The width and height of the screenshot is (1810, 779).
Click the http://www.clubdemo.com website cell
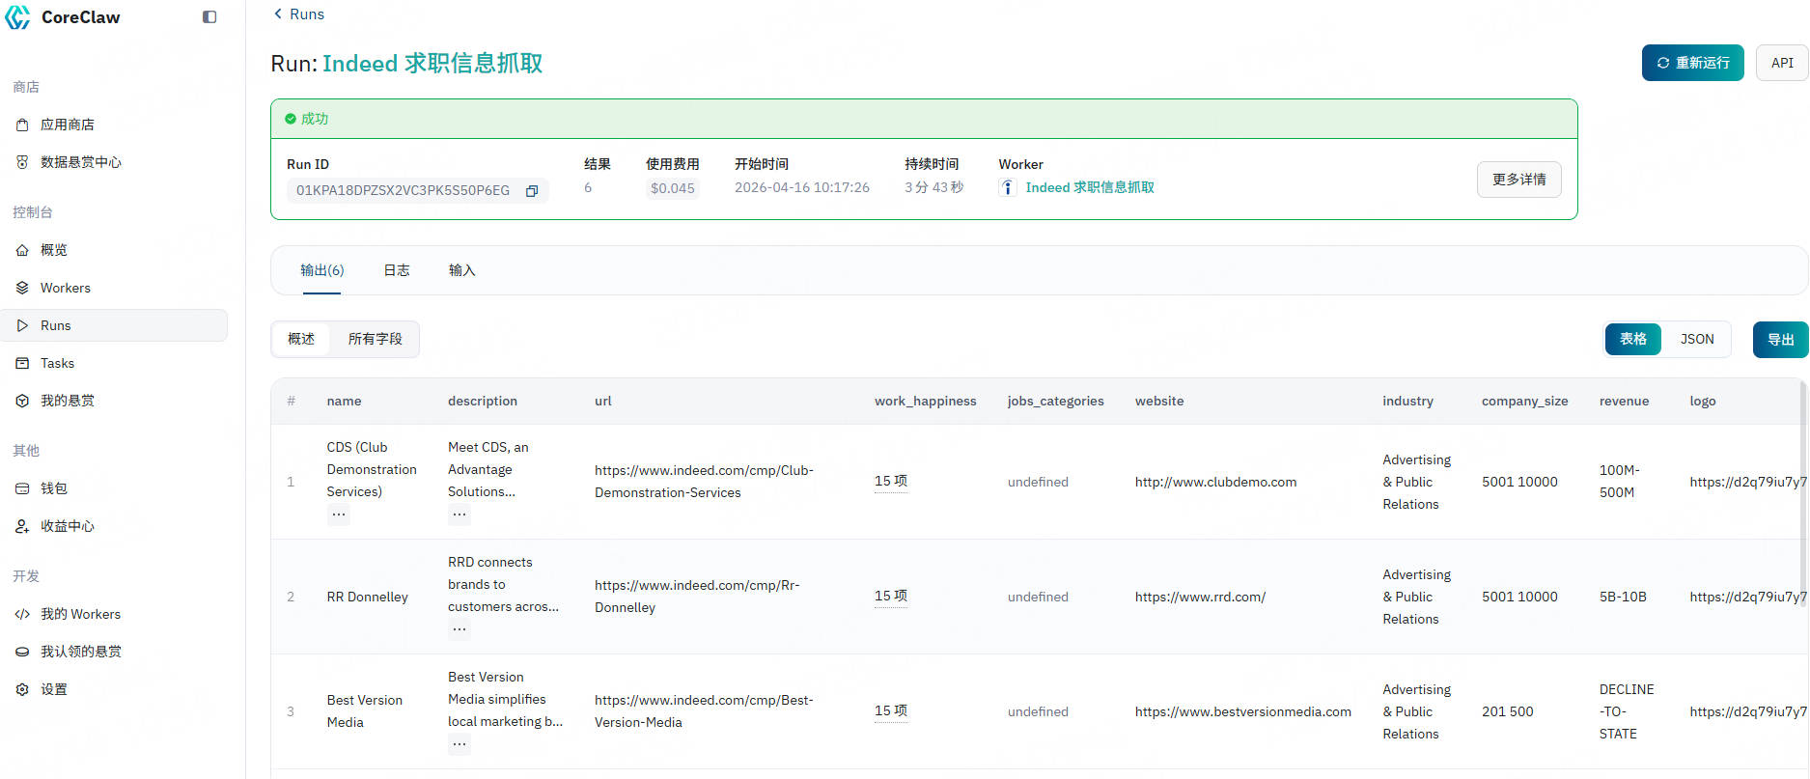1215,482
